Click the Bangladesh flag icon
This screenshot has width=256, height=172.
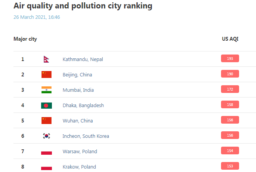[47, 105]
